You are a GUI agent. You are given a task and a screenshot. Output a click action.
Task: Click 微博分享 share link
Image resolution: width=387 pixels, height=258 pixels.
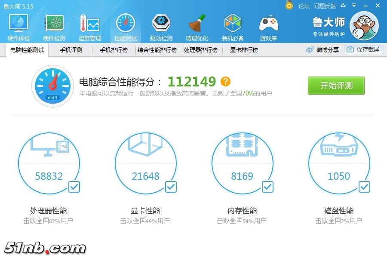(x=322, y=50)
